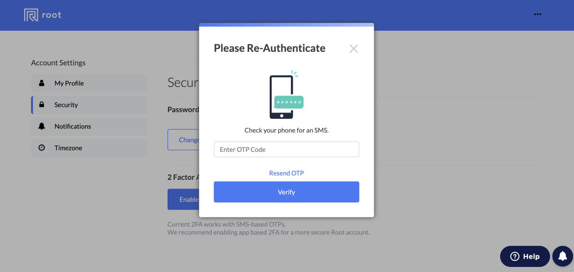Open the three-dot menu in header
The image size is (574, 272).
coord(538,14)
